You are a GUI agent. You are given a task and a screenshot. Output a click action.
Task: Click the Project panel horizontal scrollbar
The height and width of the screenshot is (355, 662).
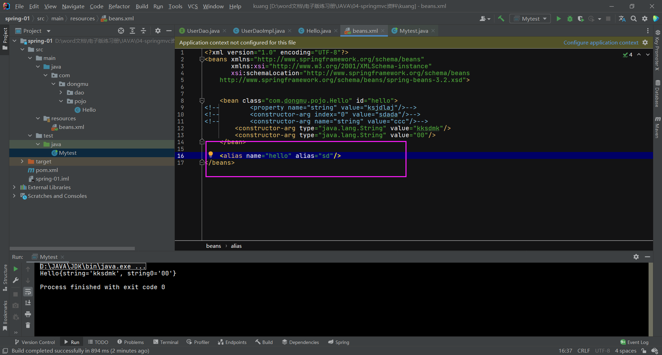tap(72, 248)
